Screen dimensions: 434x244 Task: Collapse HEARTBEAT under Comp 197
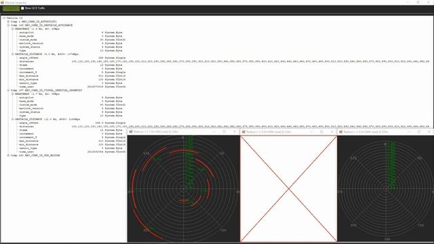click(12, 94)
